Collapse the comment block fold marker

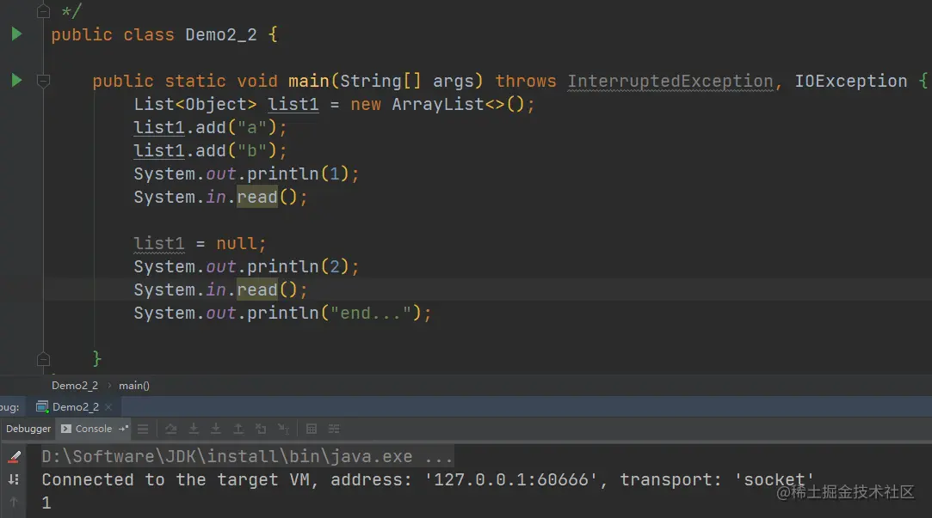(43, 10)
